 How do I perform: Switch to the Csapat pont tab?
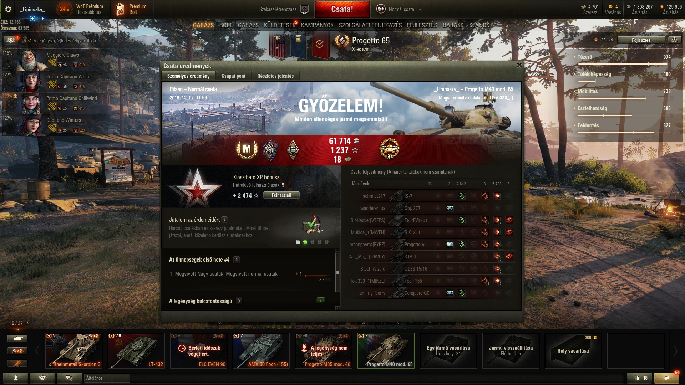point(233,76)
